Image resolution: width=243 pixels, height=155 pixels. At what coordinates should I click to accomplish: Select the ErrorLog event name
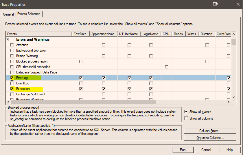click(x=22, y=78)
